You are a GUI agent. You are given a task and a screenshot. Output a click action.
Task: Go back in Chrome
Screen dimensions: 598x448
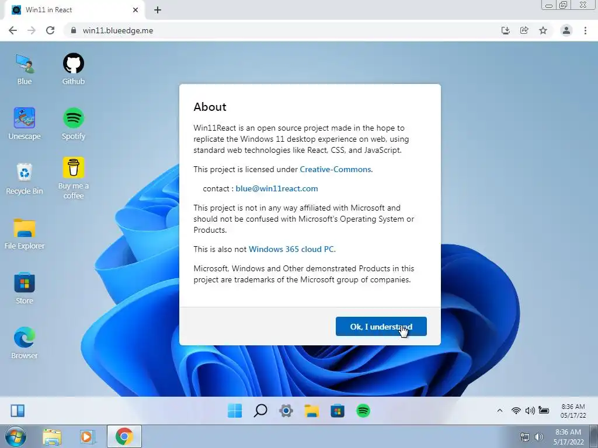click(13, 30)
